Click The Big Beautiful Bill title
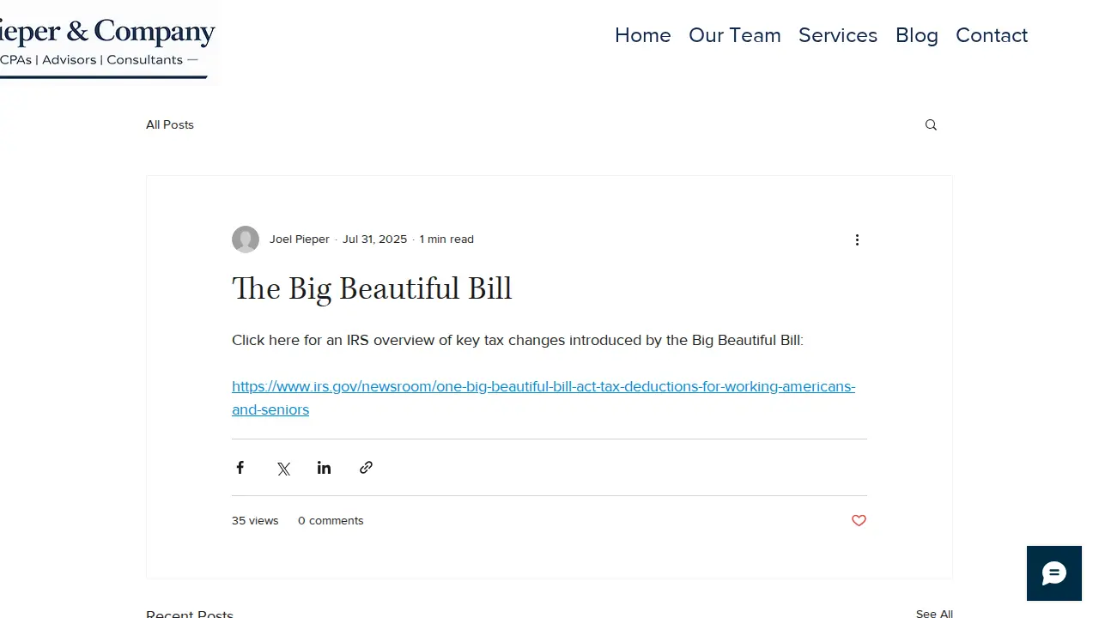The height and width of the screenshot is (618, 1099). click(x=372, y=288)
